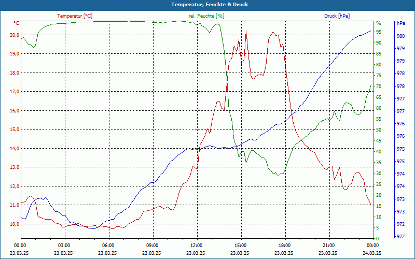Click the green '0' humidity axis tick

pos(378,239)
